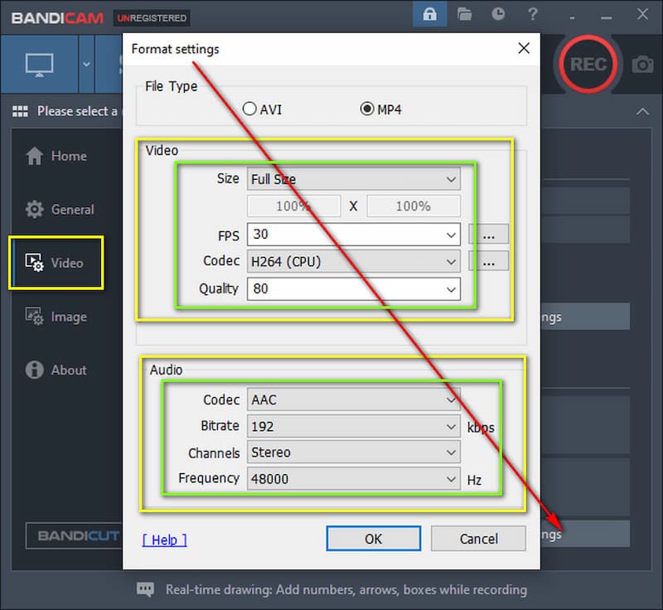Take a screenshot with the camera icon
Screen dimensions: 663x610
click(x=643, y=65)
